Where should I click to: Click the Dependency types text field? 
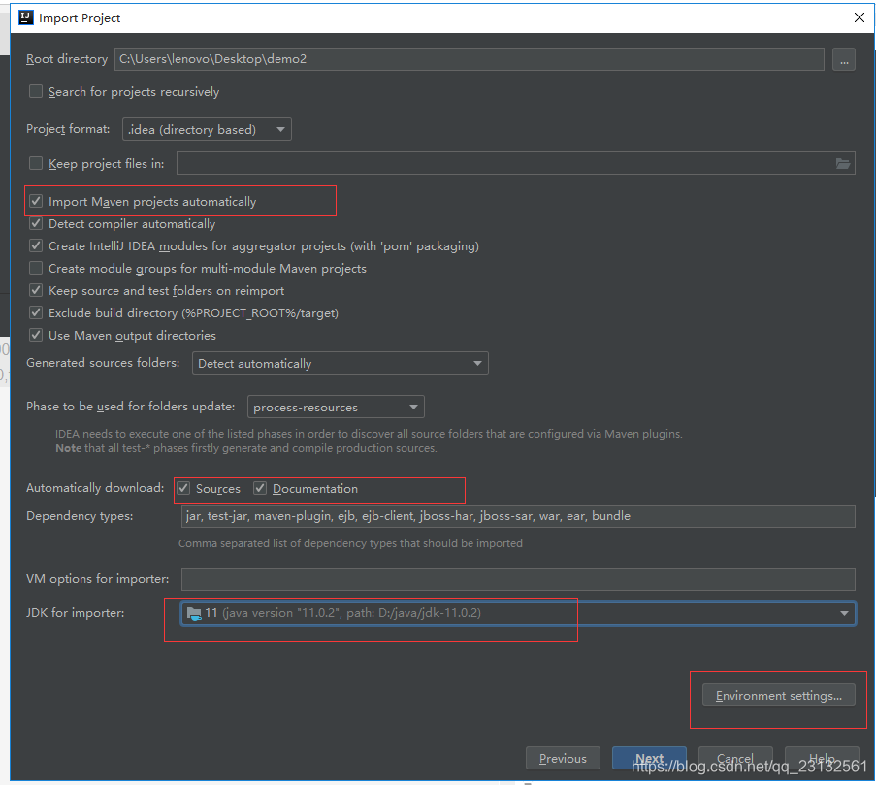[518, 516]
